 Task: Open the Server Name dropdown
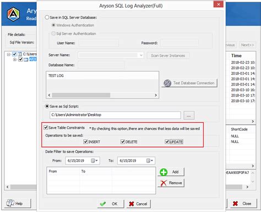tap(141, 55)
